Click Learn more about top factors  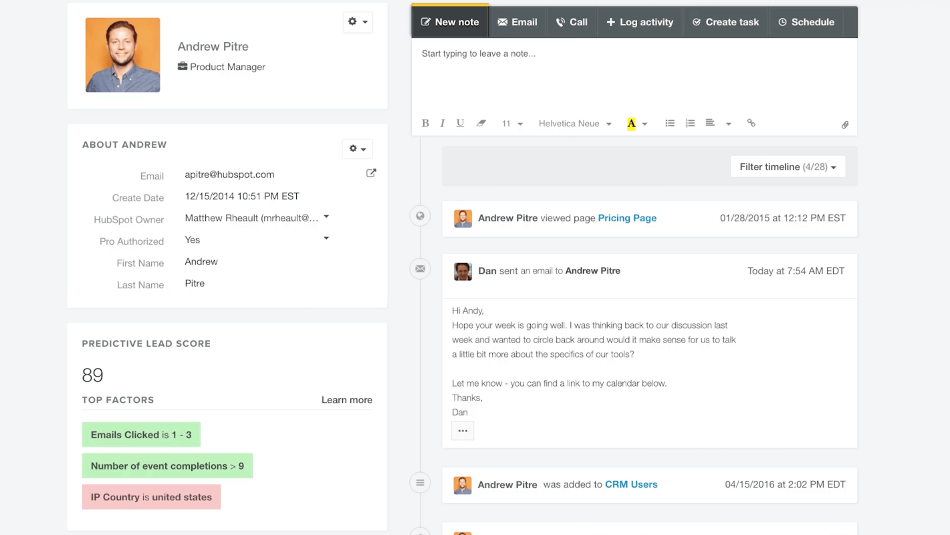pos(347,400)
